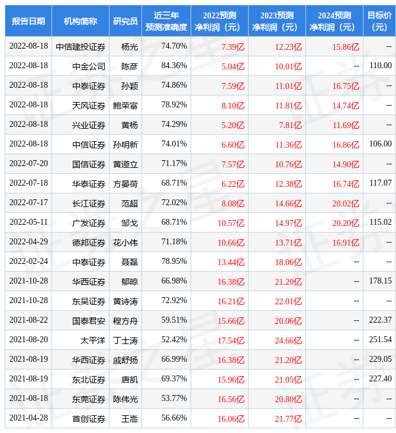
Task: Click target price 106.00
Action: (x=379, y=144)
